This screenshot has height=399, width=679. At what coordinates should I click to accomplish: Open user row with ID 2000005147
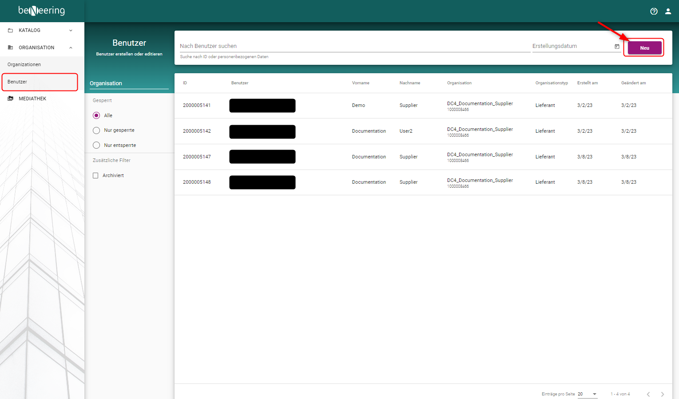pos(197,157)
